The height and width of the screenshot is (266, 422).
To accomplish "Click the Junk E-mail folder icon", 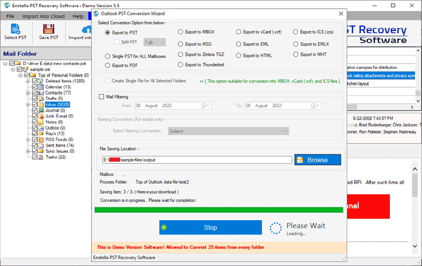I will [41, 116].
